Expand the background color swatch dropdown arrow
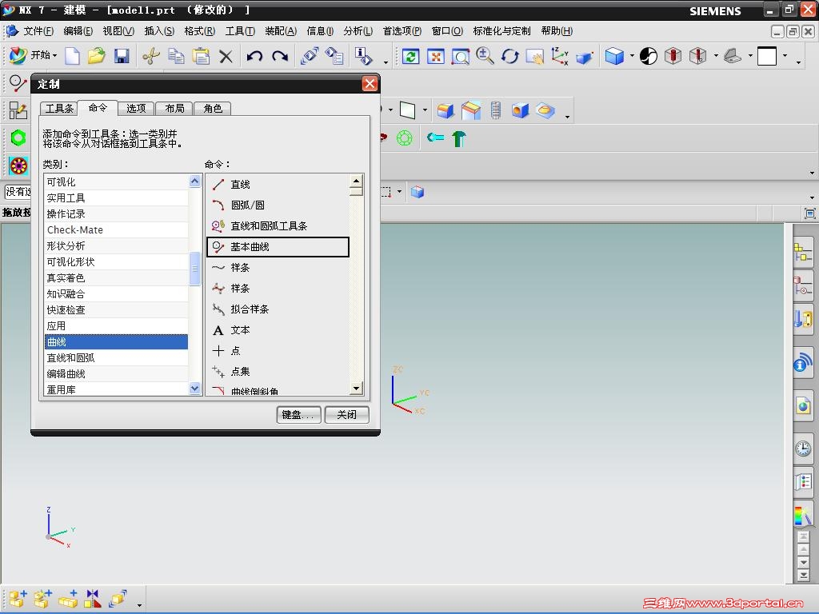This screenshot has height=614, width=819. click(785, 56)
